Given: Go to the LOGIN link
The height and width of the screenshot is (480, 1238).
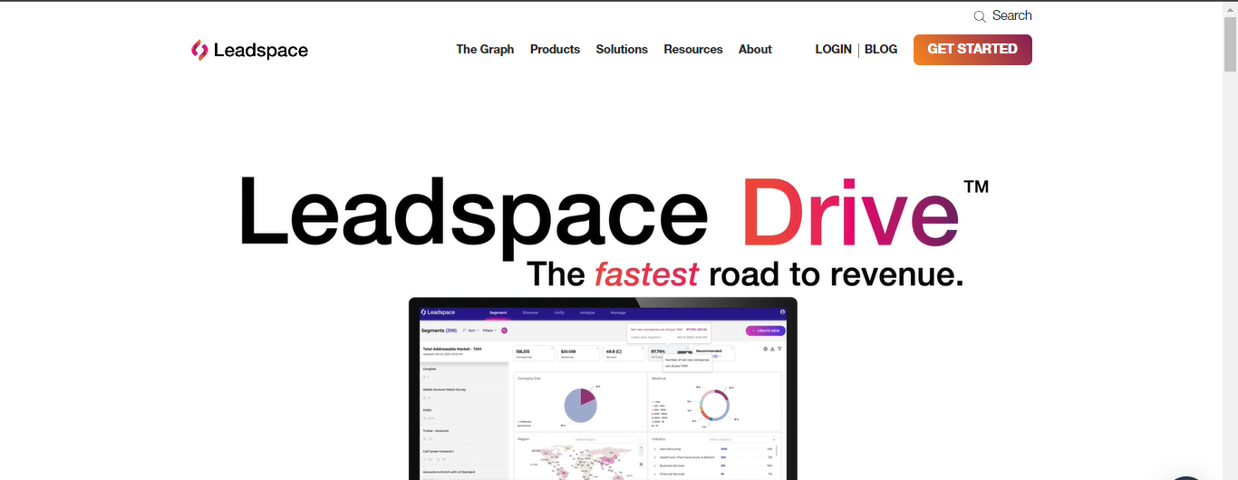Looking at the screenshot, I should [833, 50].
